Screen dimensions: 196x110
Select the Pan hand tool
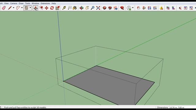pyautogui.click(x=87, y=8)
